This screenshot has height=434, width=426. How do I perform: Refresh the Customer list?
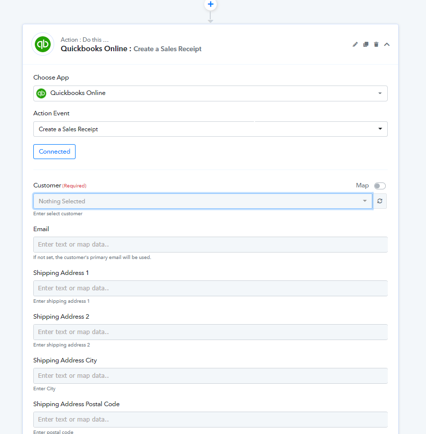click(380, 201)
